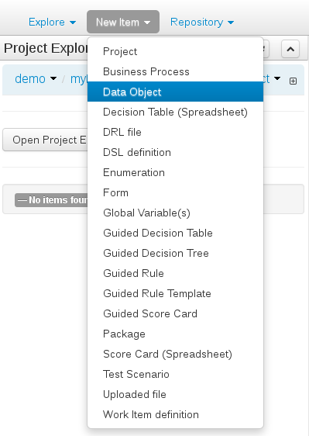The width and height of the screenshot is (309, 436).
Task: Select DSL definition menu item
Action: click(x=175, y=152)
